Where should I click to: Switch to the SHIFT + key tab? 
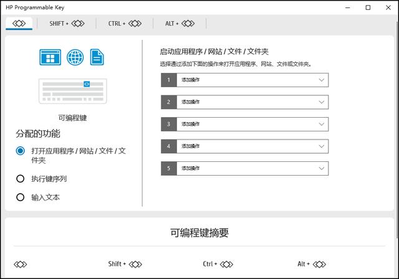[67, 24]
